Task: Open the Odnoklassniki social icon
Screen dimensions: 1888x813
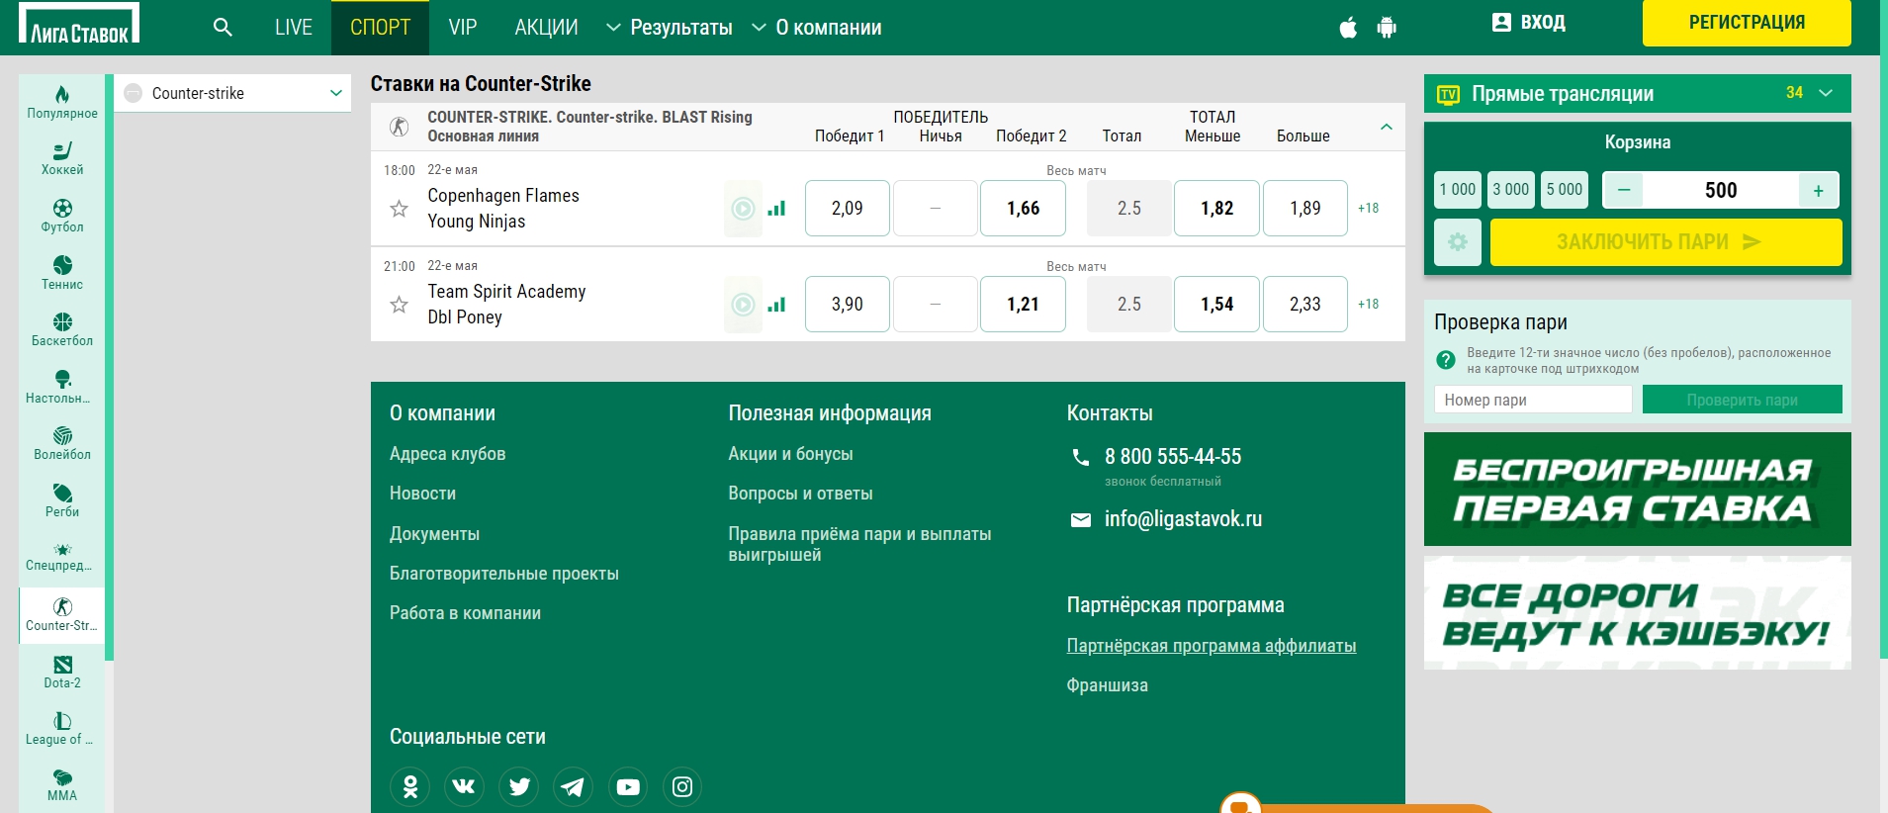Action: point(409,786)
